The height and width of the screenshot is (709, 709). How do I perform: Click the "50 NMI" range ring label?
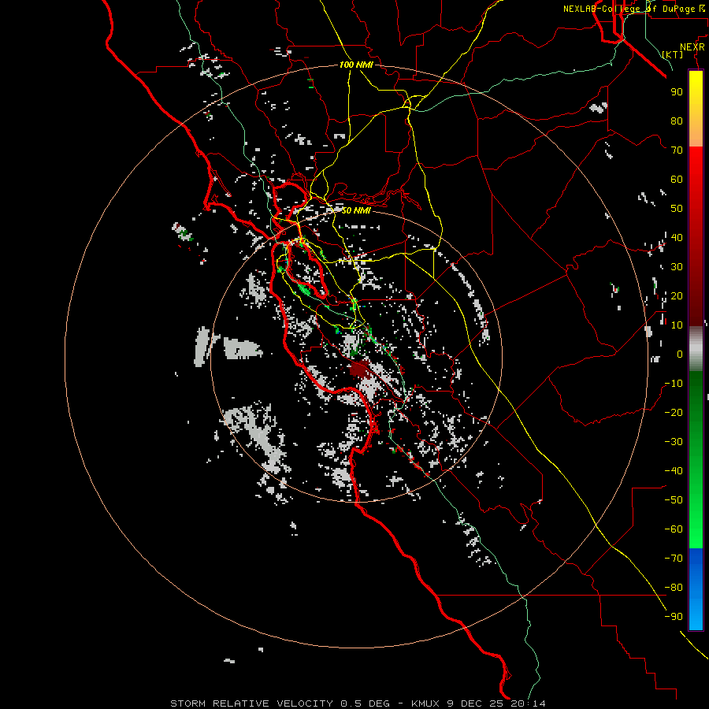[356, 210]
